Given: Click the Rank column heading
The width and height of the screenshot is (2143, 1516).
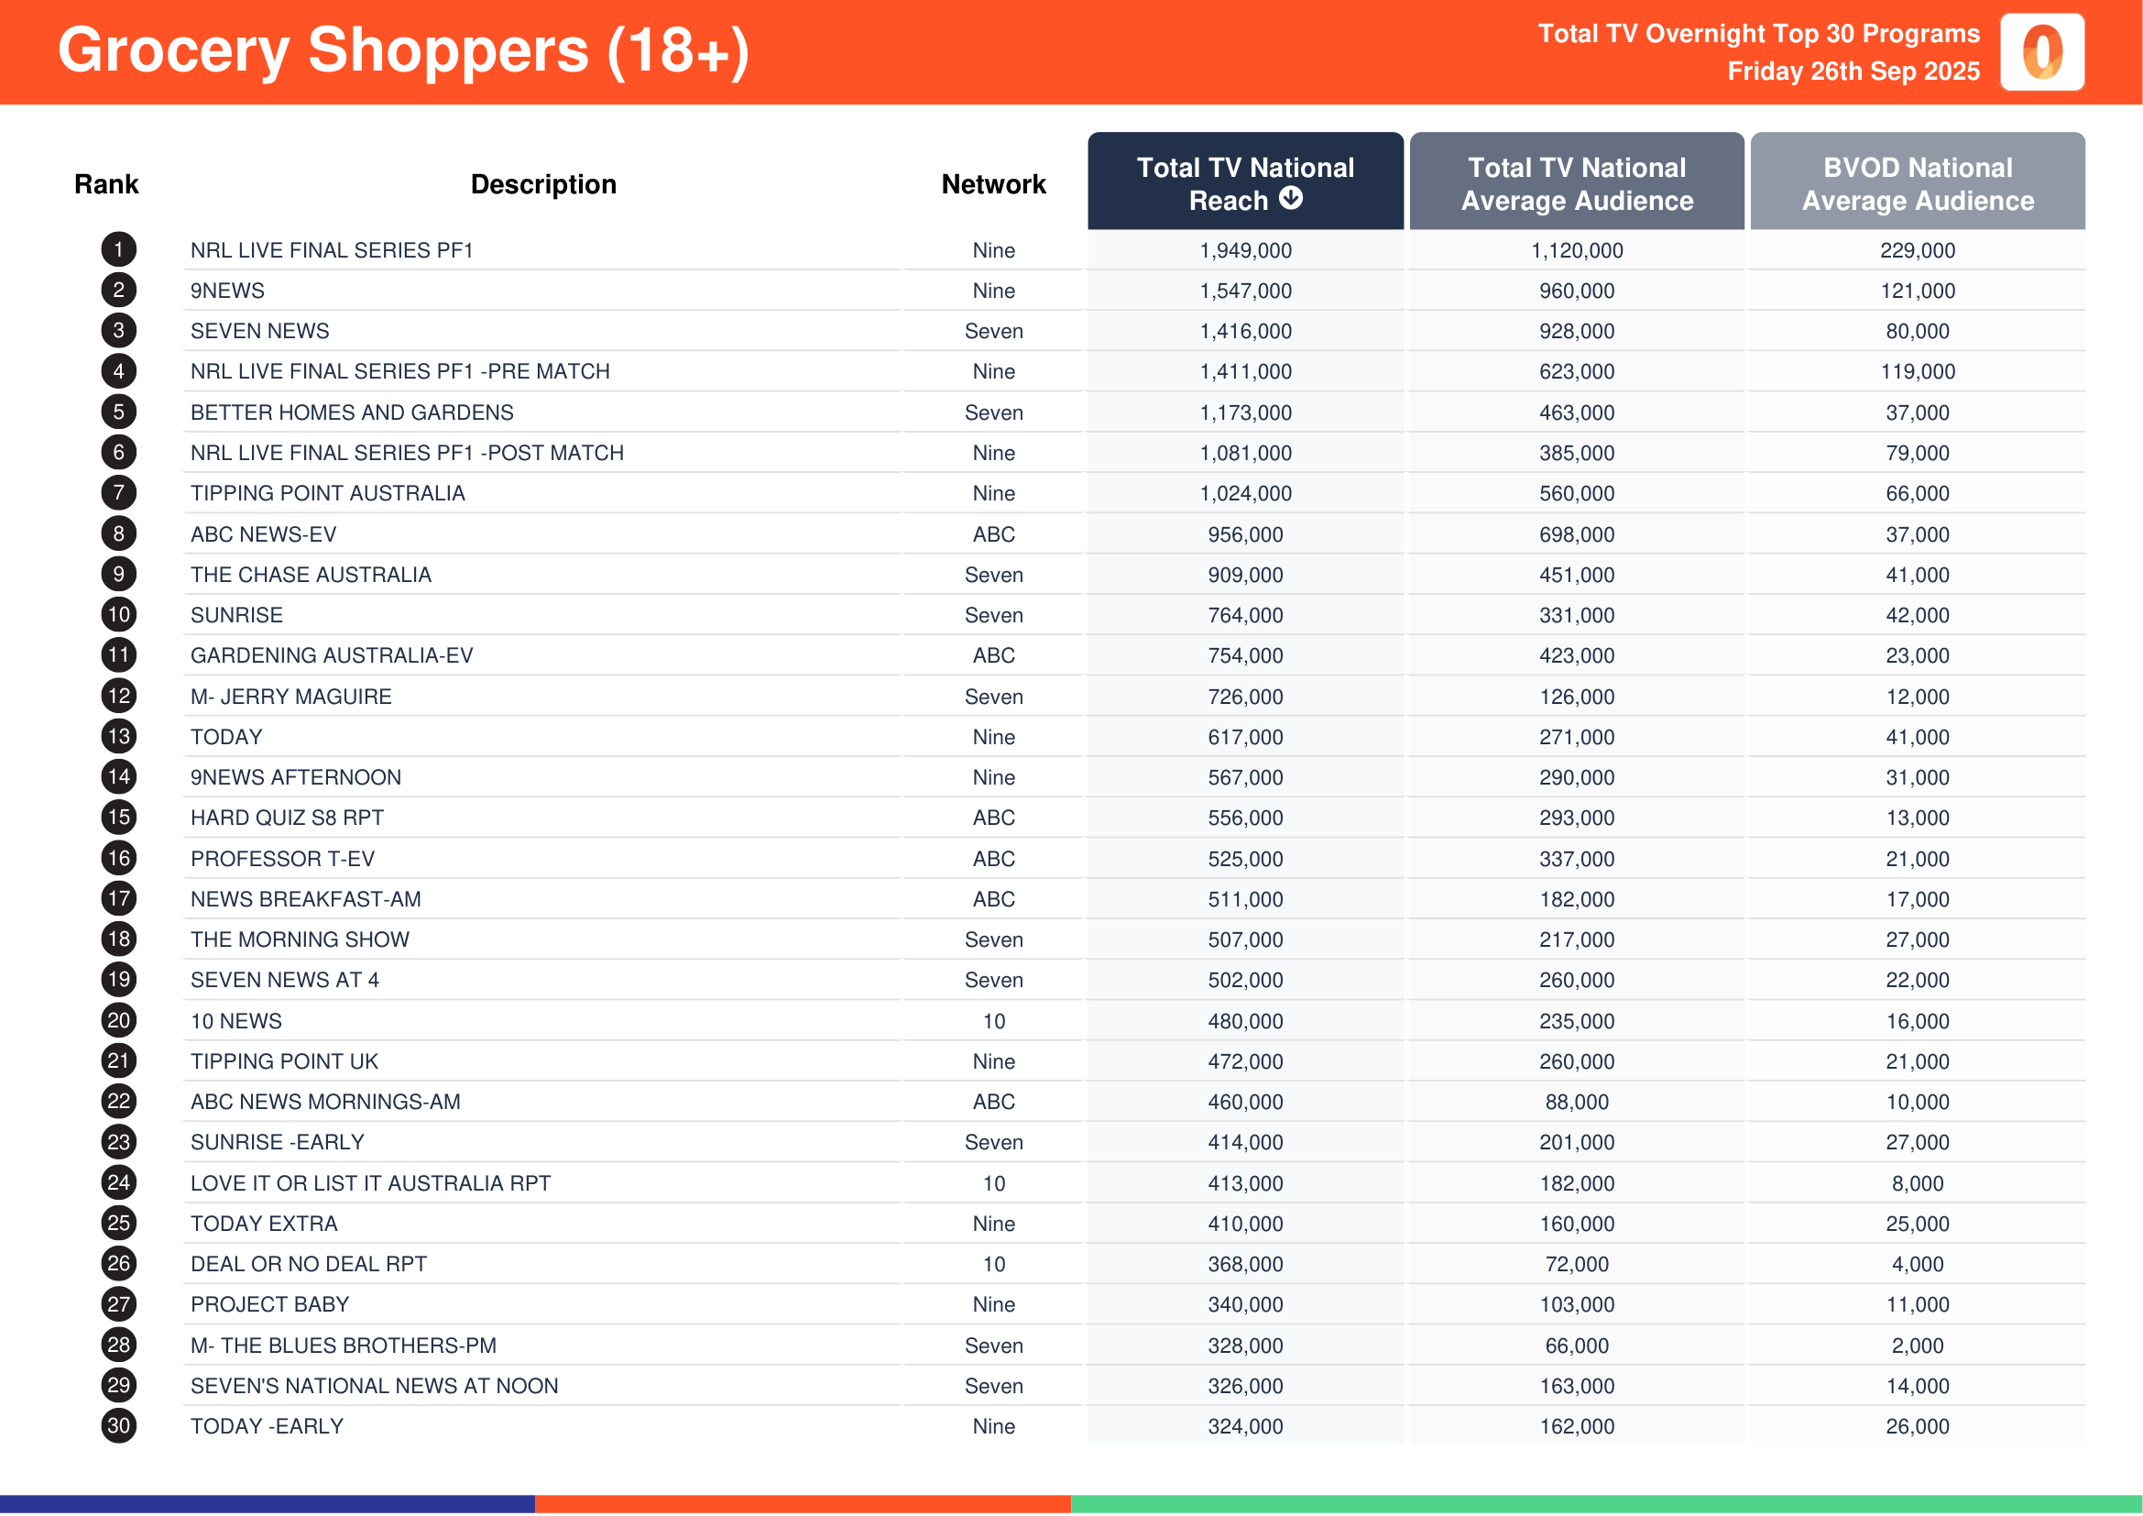Looking at the screenshot, I should pyautogui.click(x=106, y=184).
